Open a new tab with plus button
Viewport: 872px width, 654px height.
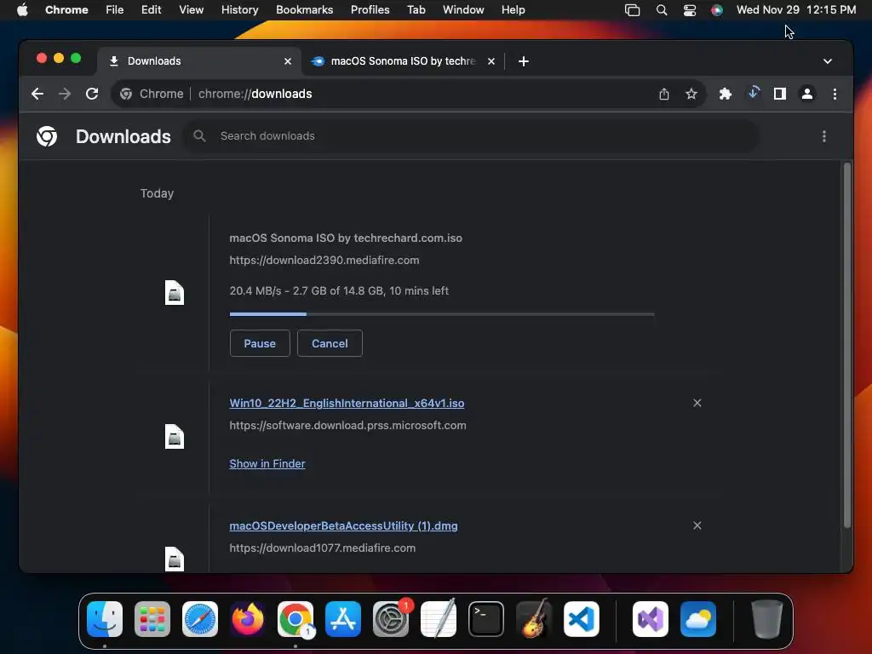pos(524,61)
